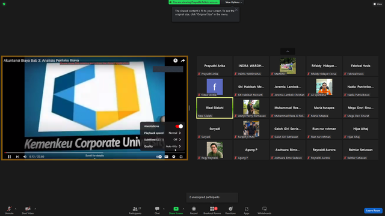The image size is (385, 216).
Task: Select the Hijaz Alhaj participant tile
Action: tap(360, 129)
